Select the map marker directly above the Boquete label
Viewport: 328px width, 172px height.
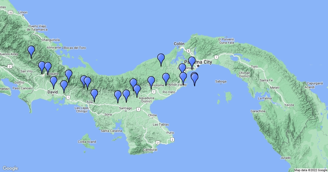(x=48, y=68)
